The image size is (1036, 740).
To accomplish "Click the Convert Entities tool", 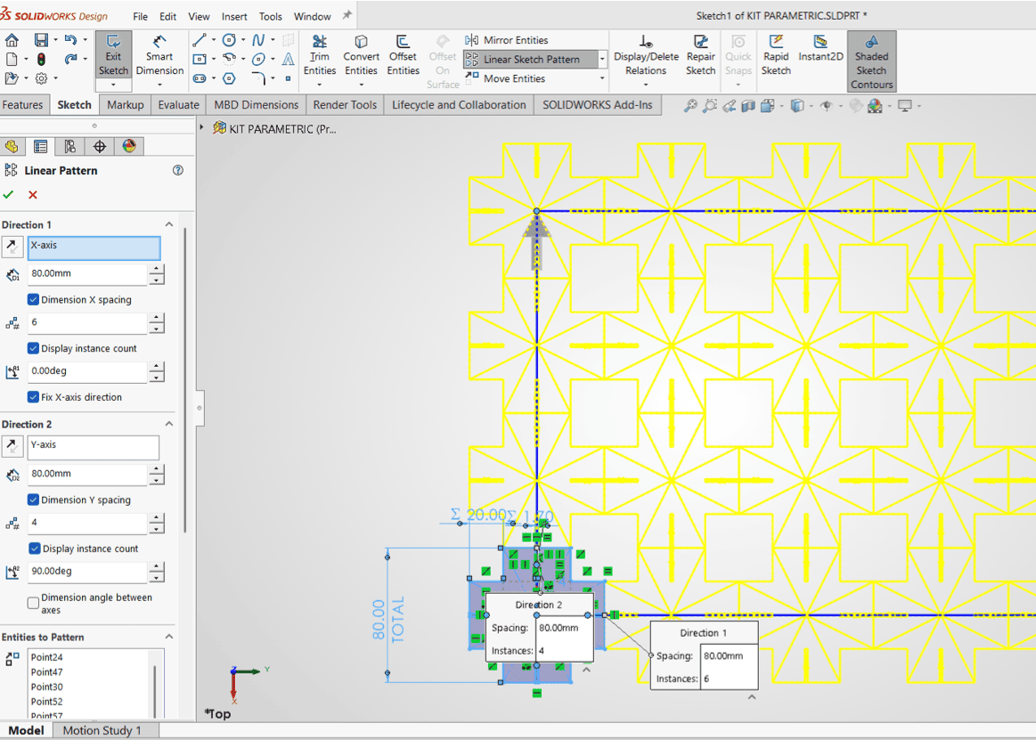I will tap(361, 55).
